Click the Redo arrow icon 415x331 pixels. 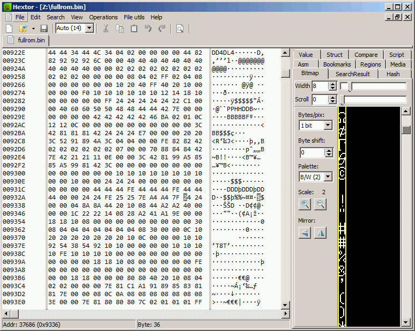162,28
